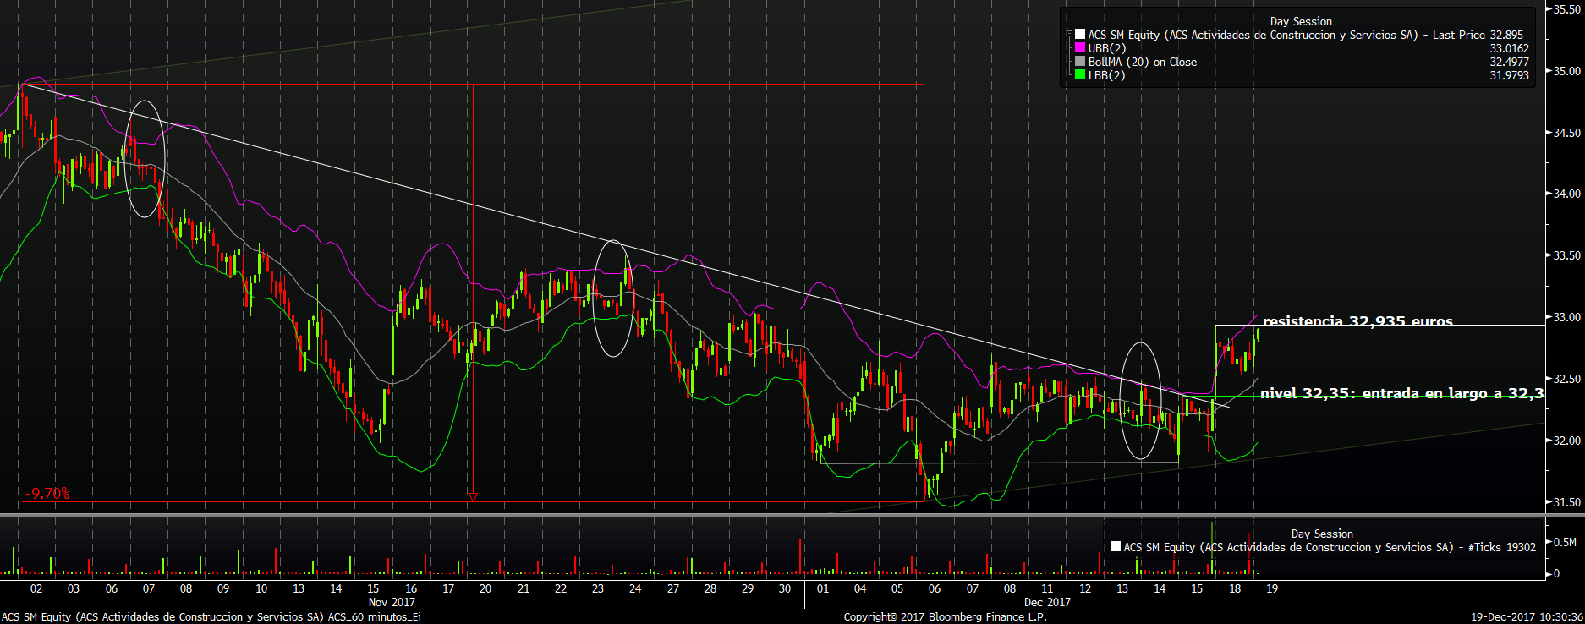Collapse the ACS SM Equity legend tree
This screenshot has width=1585, height=624.
point(1069,35)
